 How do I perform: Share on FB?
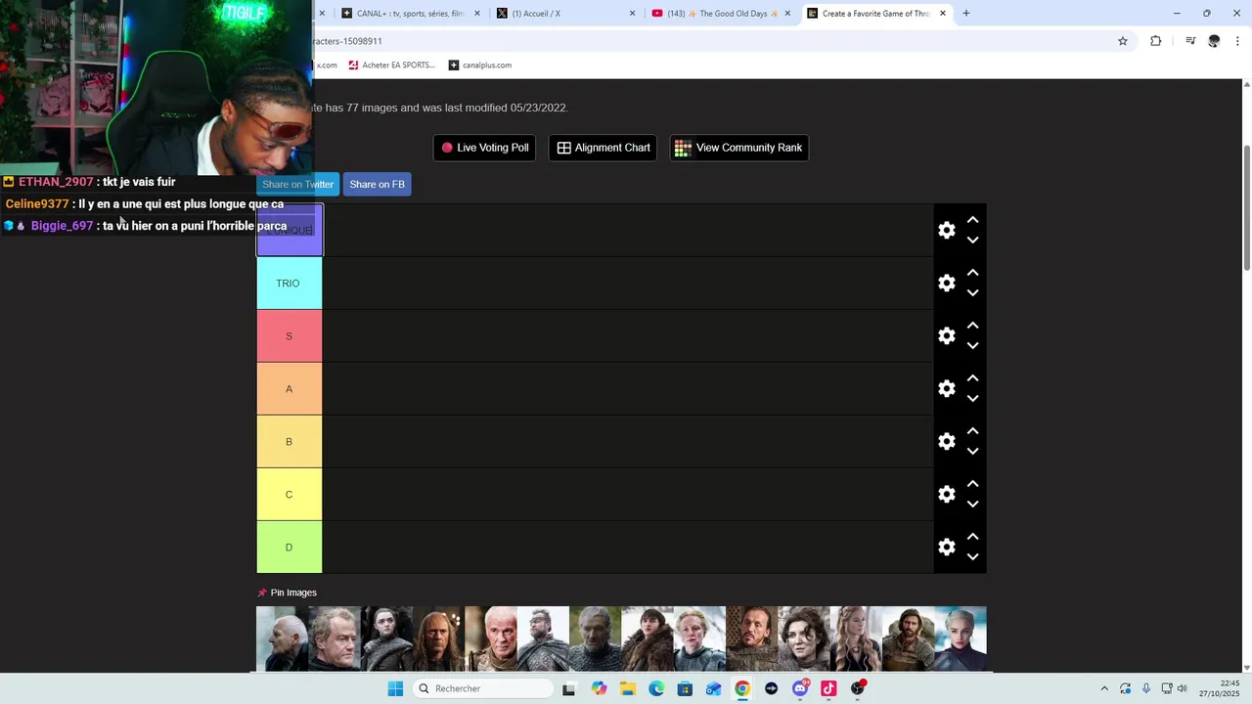pyautogui.click(x=377, y=184)
